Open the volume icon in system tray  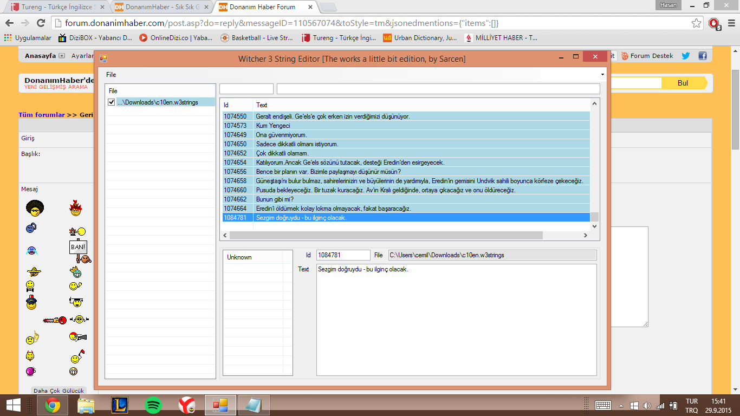point(647,405)
